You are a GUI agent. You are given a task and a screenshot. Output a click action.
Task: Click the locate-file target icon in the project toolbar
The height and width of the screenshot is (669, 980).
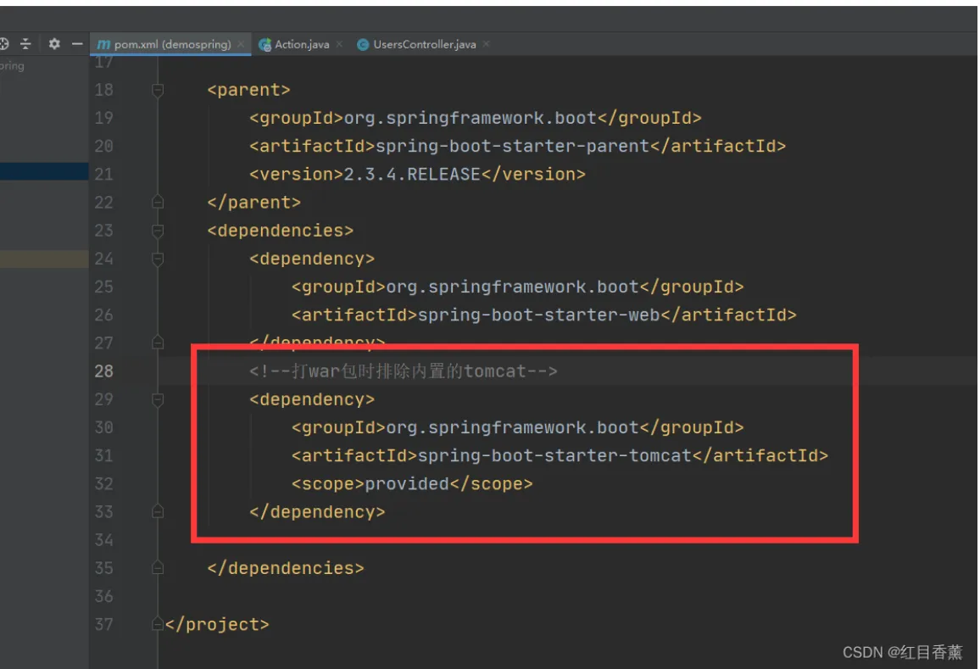click(3, 44)
